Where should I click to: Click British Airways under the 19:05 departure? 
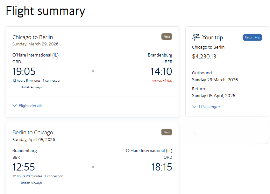point(31,87)
